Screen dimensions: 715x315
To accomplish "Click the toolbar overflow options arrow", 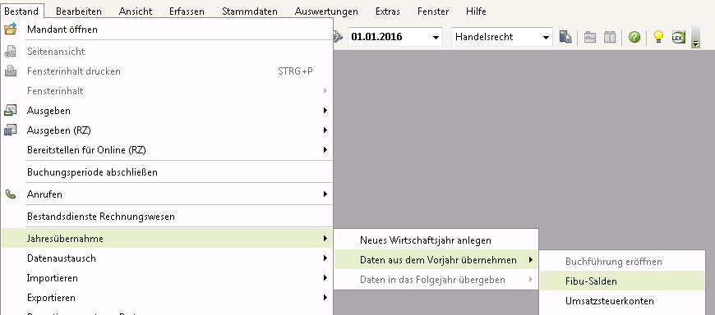I will (x=696, y=38).
